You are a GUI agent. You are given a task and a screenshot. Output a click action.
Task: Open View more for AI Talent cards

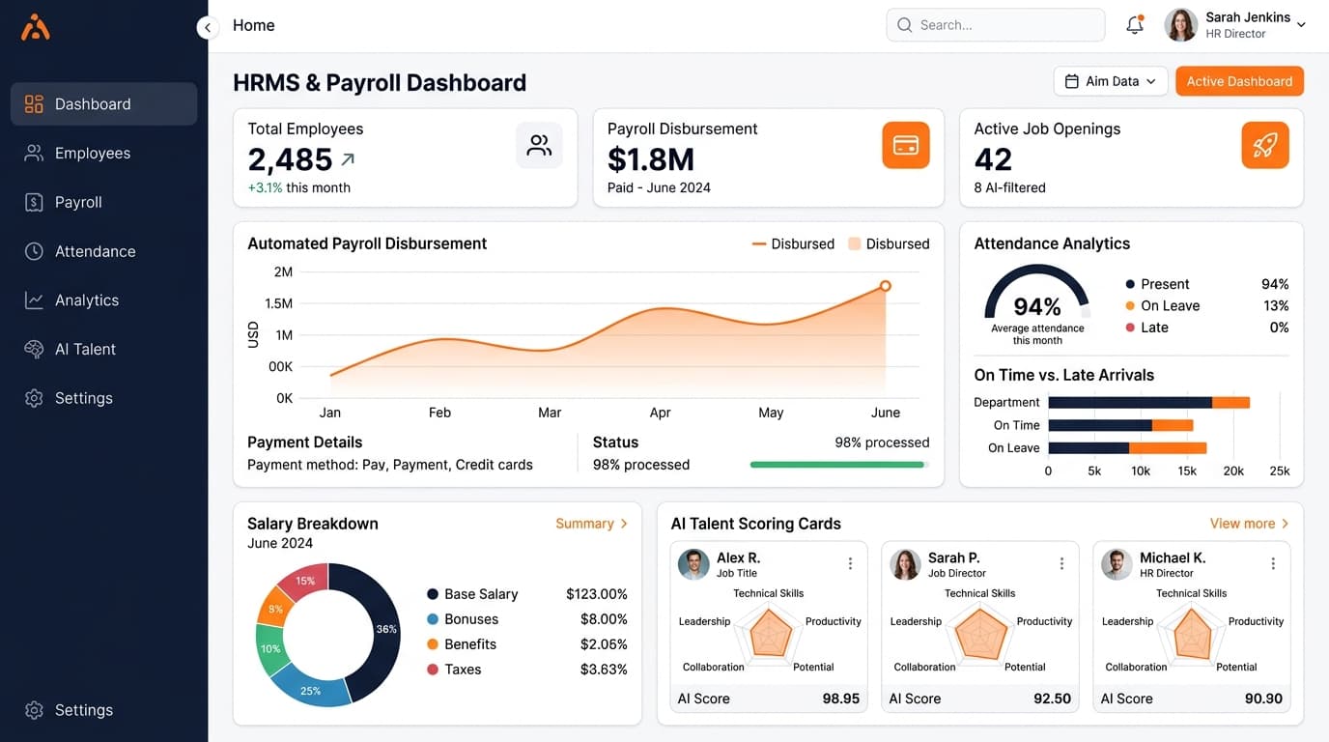pos(1249,524)
